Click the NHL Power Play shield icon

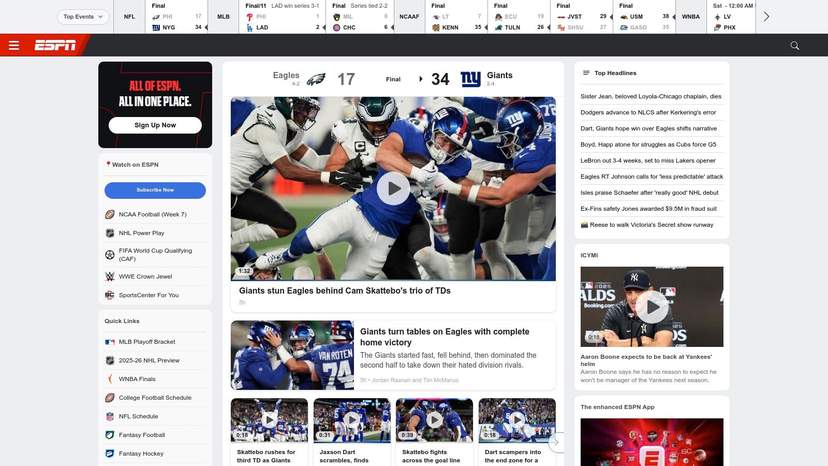coord(110,233)
